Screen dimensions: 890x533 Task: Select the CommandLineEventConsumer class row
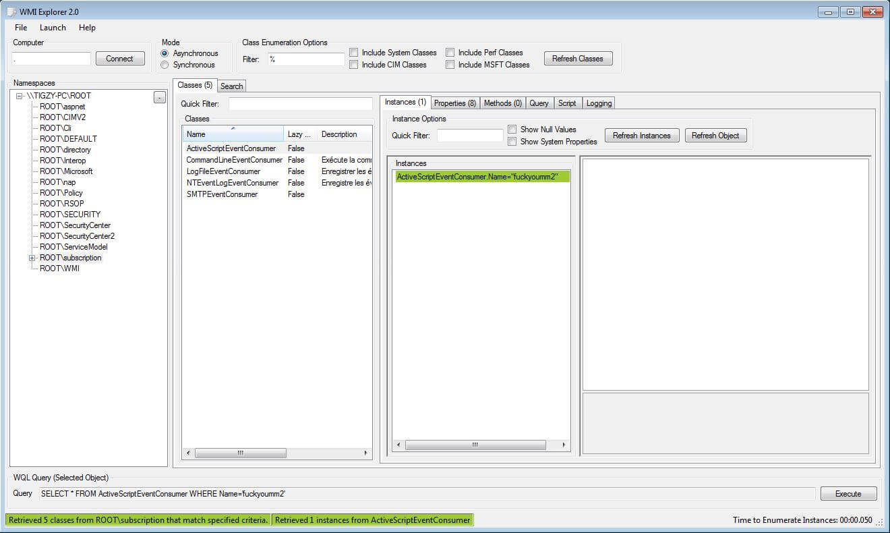(234, 160)
